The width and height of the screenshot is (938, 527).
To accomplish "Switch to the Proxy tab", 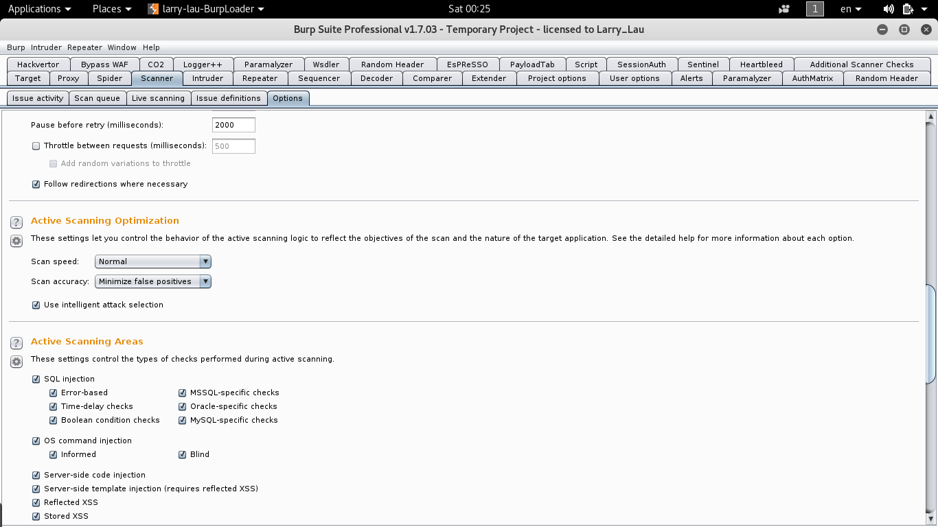I will 69,78.
